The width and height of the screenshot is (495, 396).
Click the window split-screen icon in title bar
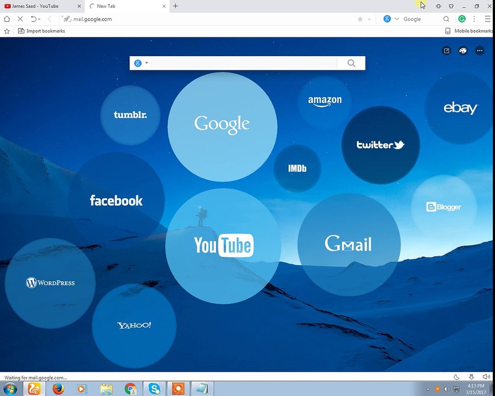pos(438,6)
